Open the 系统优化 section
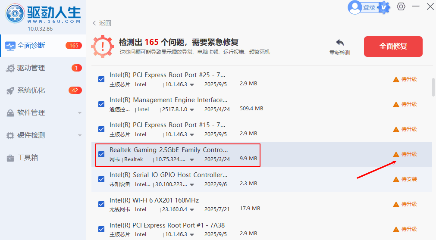436x240 pixels. [44, 90]
